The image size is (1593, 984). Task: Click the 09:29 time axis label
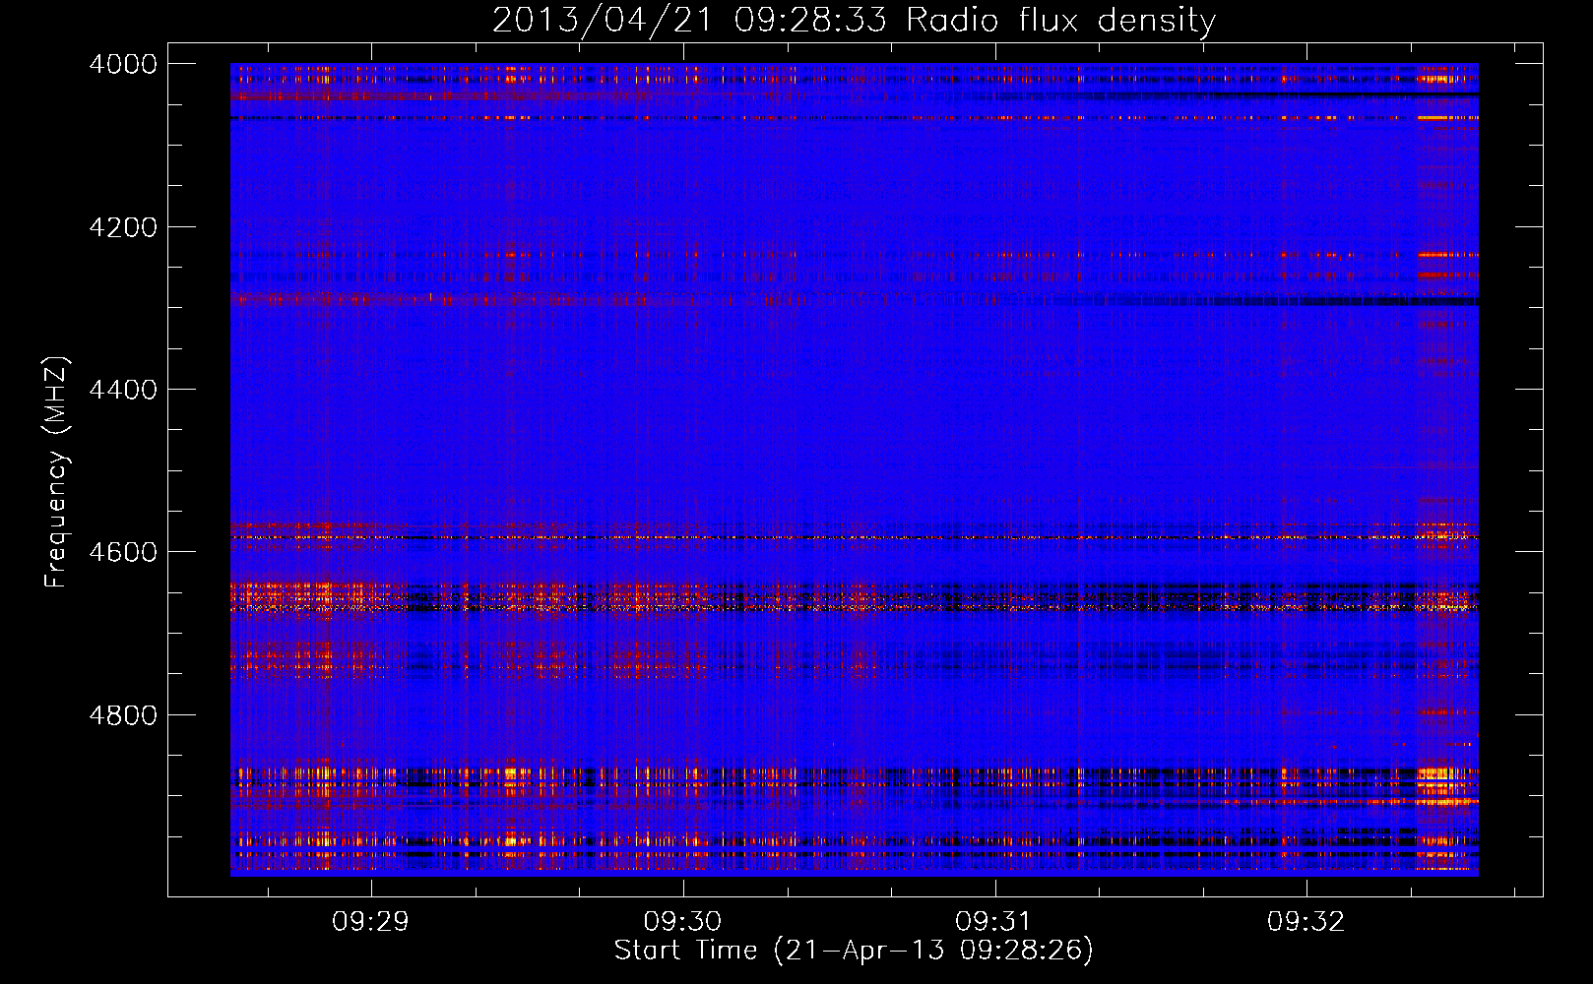pyautogui.click(x=370, y=922)
